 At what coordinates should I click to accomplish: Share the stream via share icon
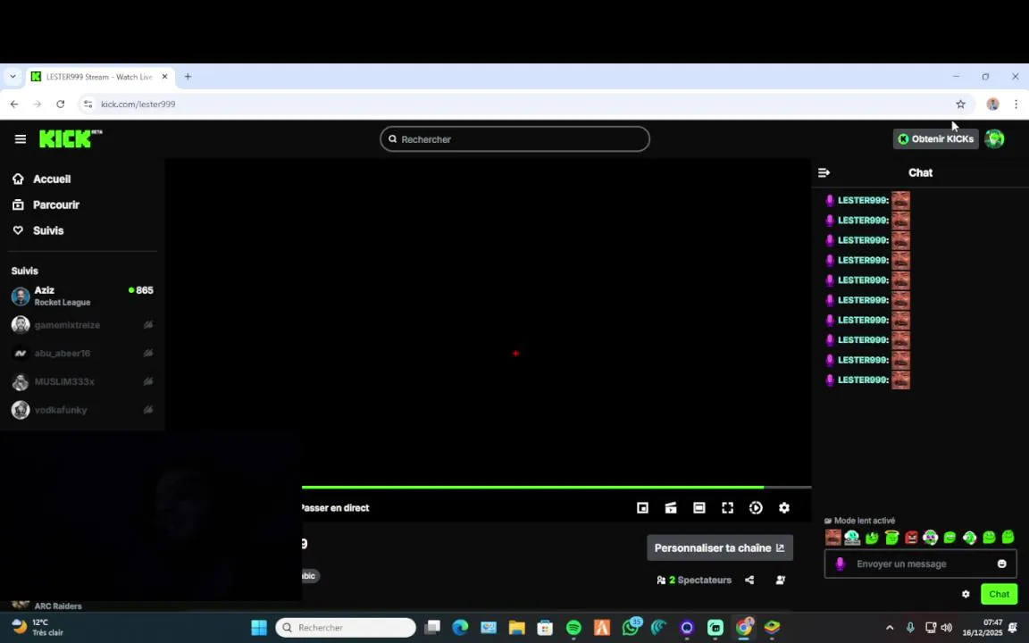[x=749, y=580]
